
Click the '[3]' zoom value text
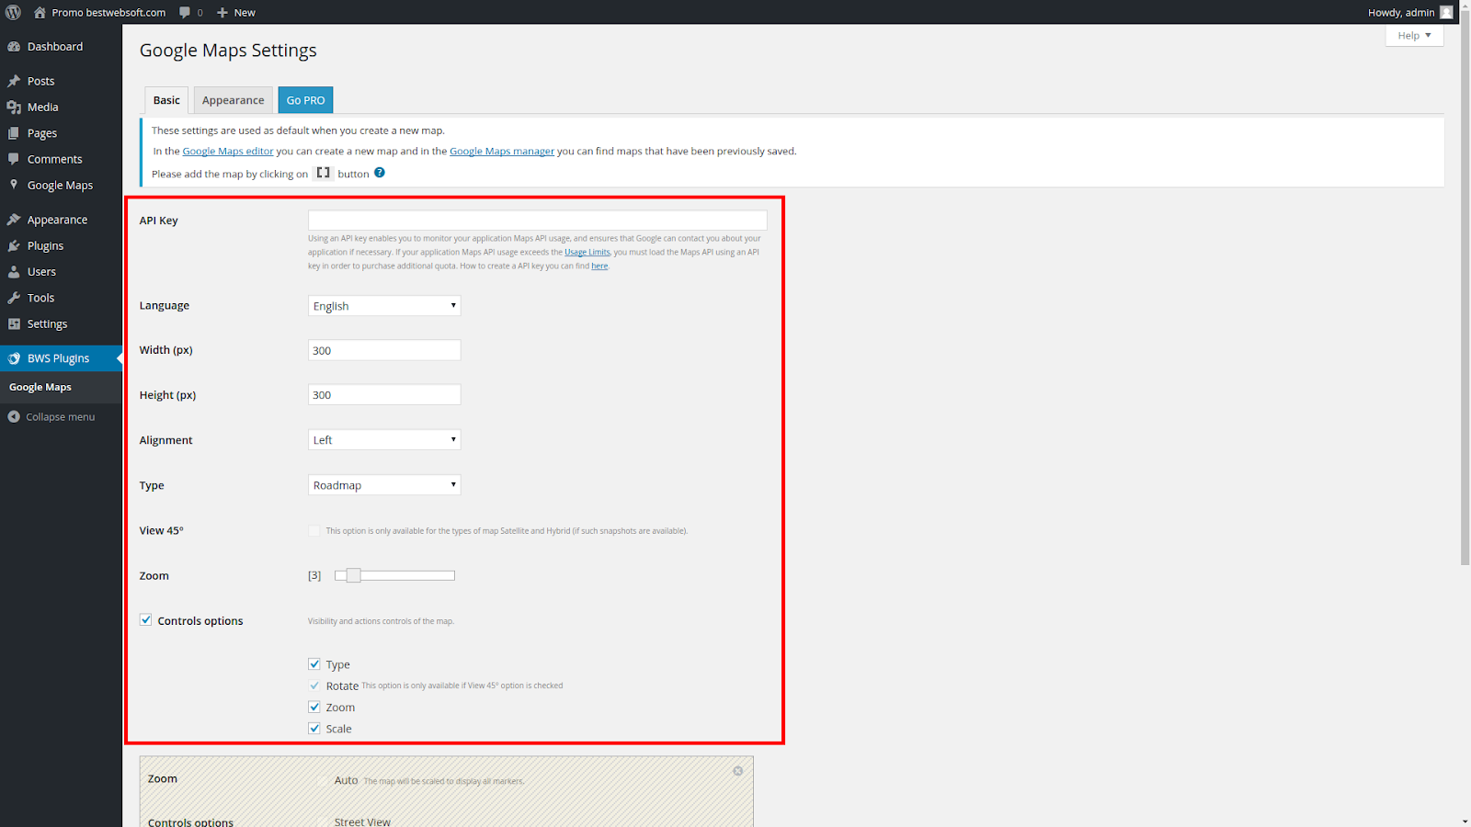tap(314, 575)
